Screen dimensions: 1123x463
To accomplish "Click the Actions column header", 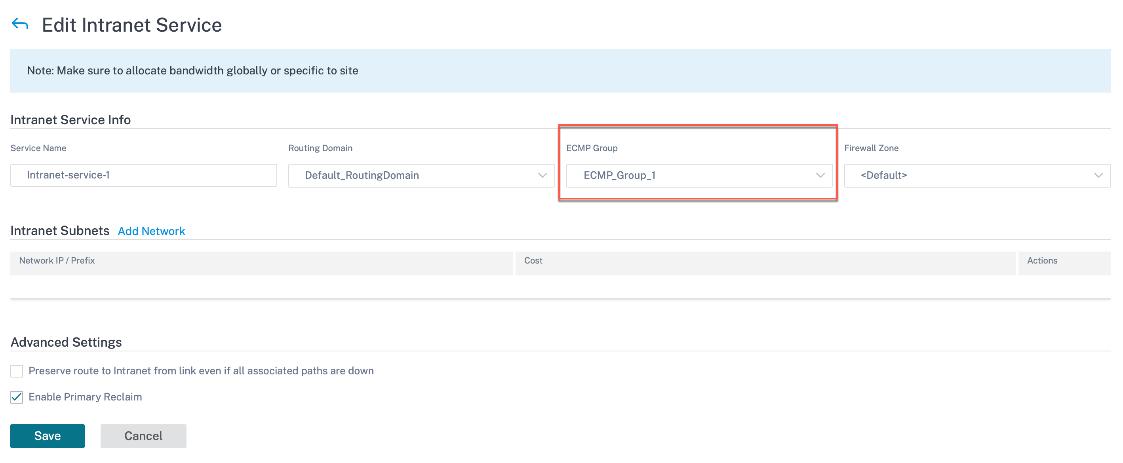I will tap(1064, 263).
